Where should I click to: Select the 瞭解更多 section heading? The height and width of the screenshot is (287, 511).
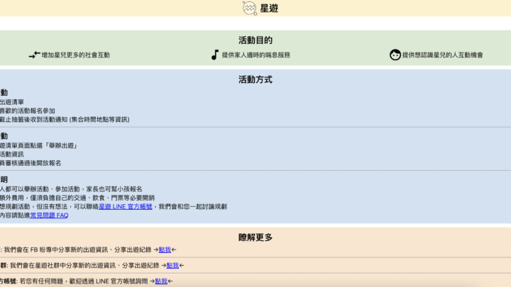click(255, 237)
